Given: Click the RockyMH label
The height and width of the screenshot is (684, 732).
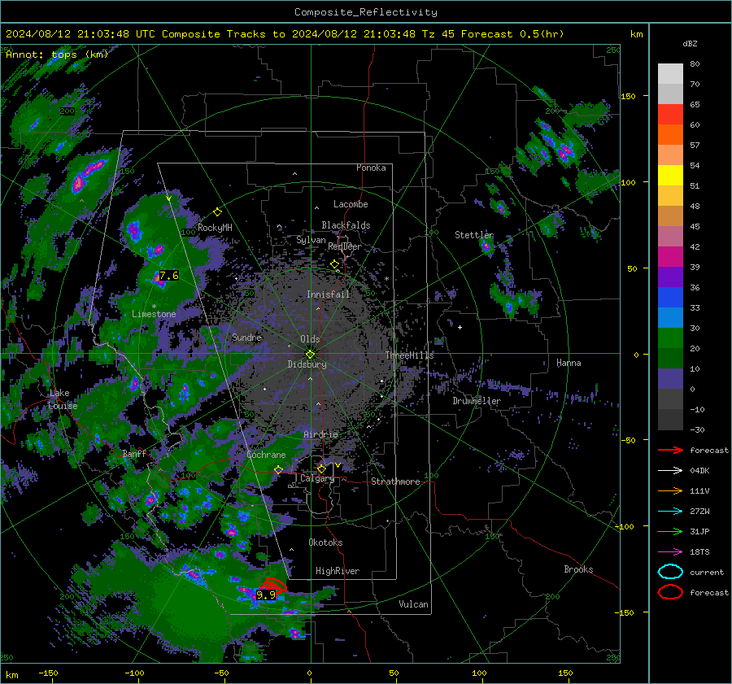Looking at the screenshot, I should pos(215,228).
